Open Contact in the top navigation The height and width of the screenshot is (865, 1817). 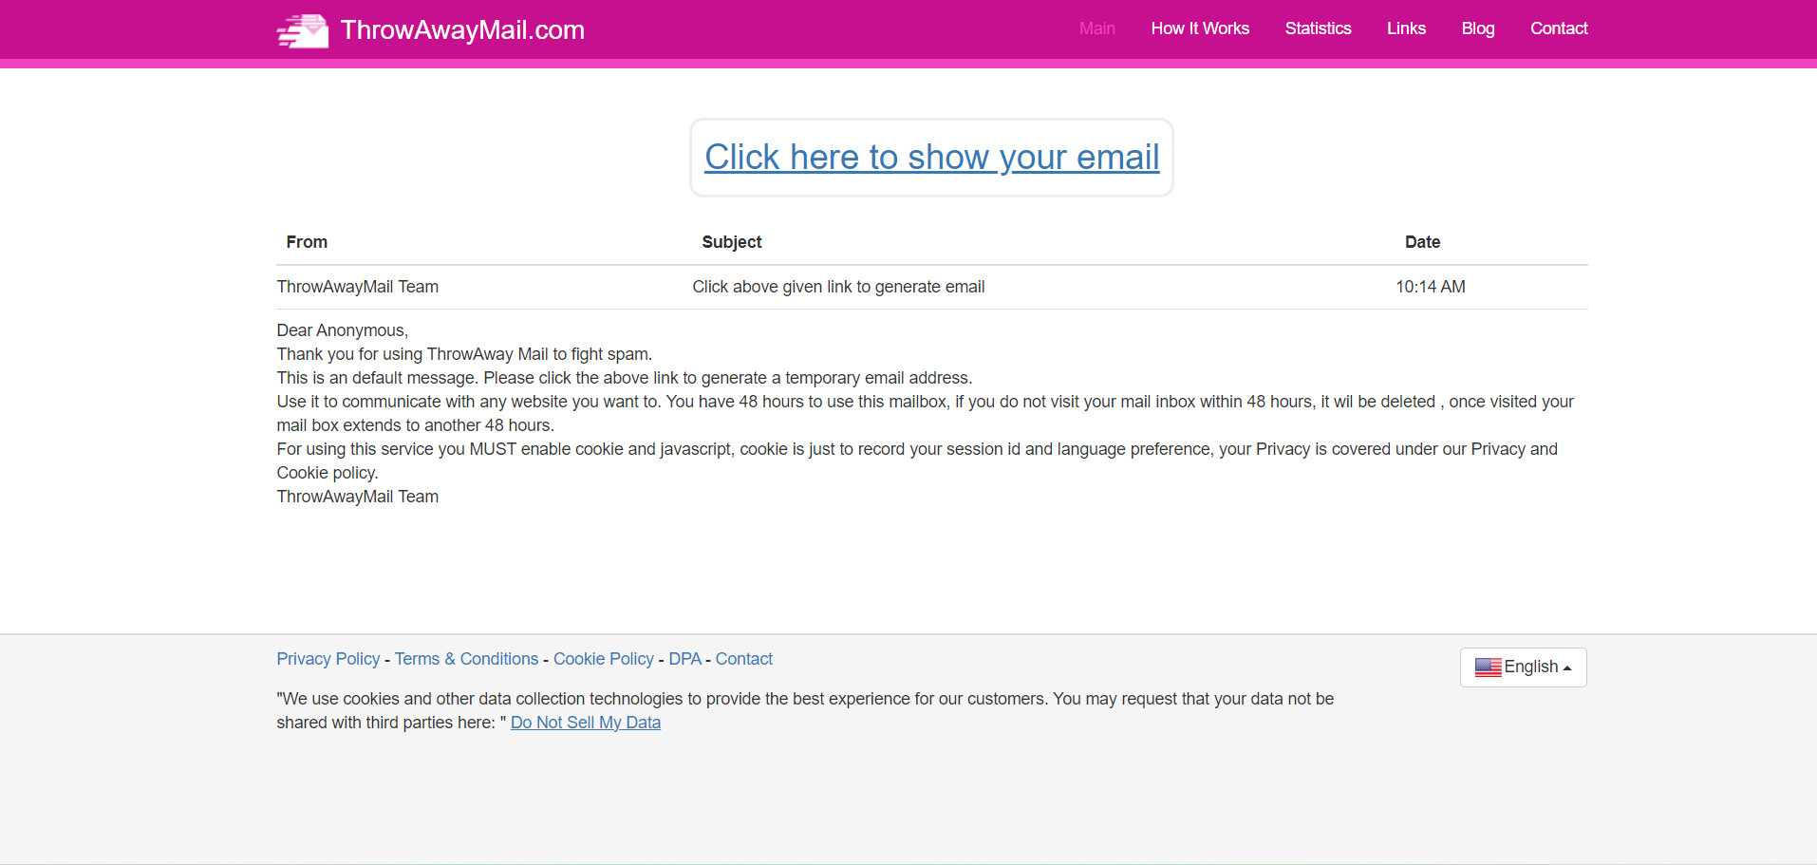[1559, 28]
